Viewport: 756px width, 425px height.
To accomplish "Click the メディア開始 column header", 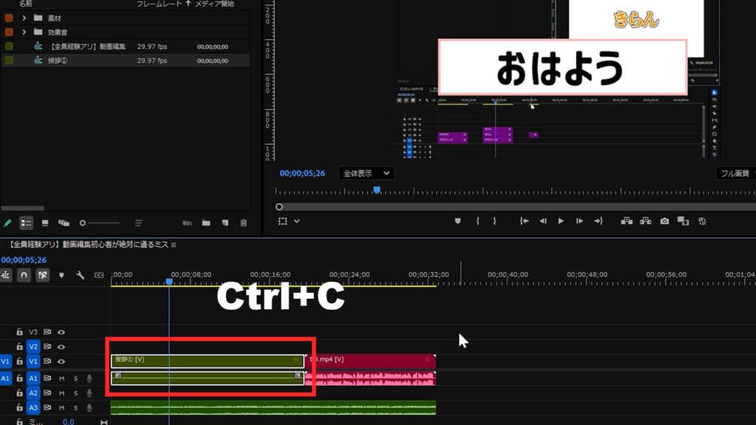I will pyautogui.click(x=214, y=4).
